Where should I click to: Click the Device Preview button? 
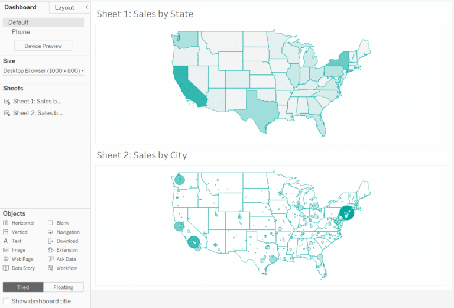pyautogui.click(x=43, y=46)
